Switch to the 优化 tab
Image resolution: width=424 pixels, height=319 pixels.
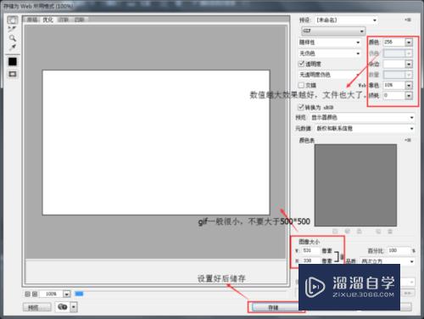47,20
